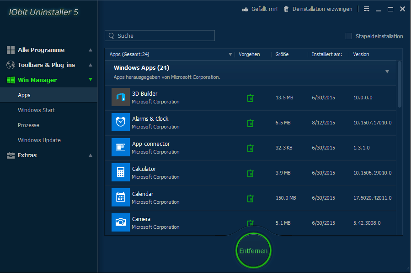Click the search magnifier icon
Screen dimensions: 411x273
point(112,36)
